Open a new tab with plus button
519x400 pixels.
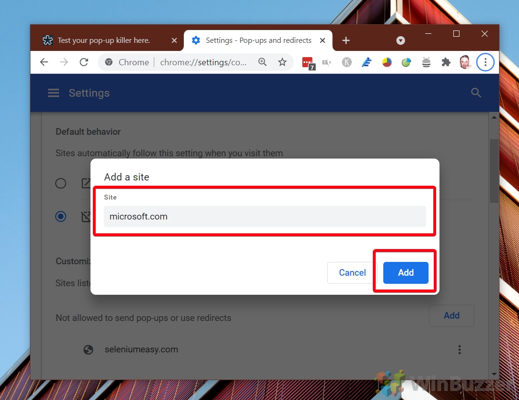coord(346,40)
